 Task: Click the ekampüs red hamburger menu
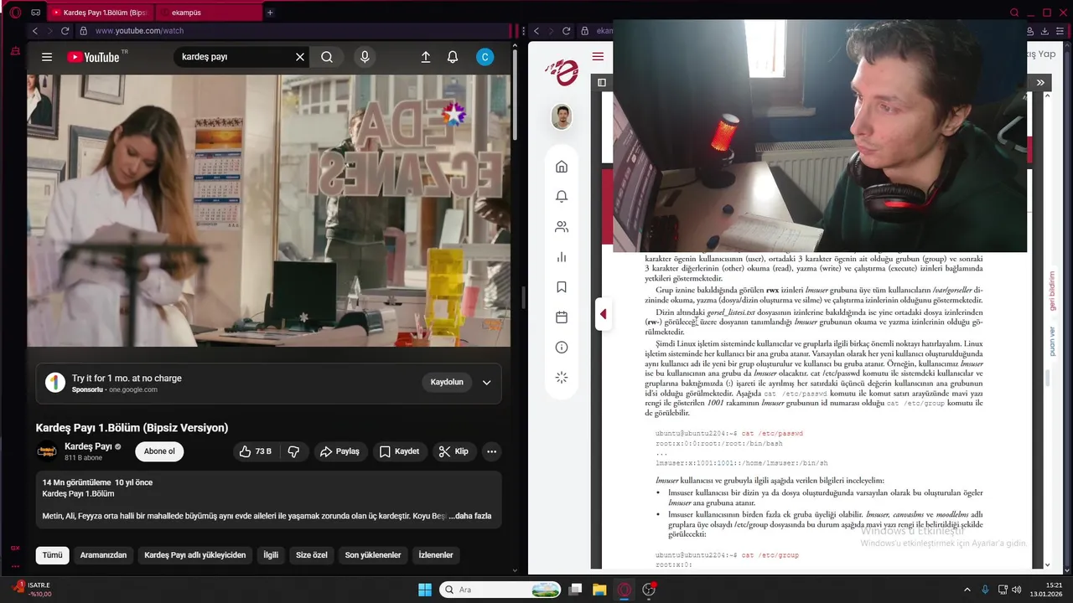[598, 57]
